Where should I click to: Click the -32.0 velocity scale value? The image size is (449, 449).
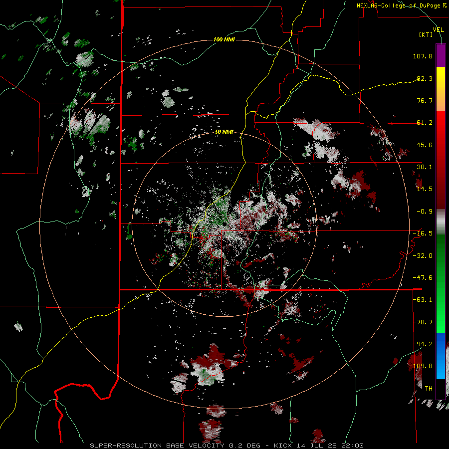pos(423,256)
